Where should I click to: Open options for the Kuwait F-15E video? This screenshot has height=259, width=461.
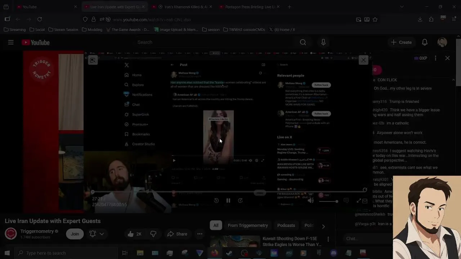[328, 239]
